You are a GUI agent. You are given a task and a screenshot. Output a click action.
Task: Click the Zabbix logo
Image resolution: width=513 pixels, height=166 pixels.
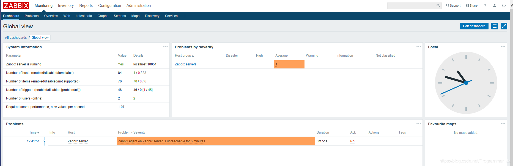point(16,5)
